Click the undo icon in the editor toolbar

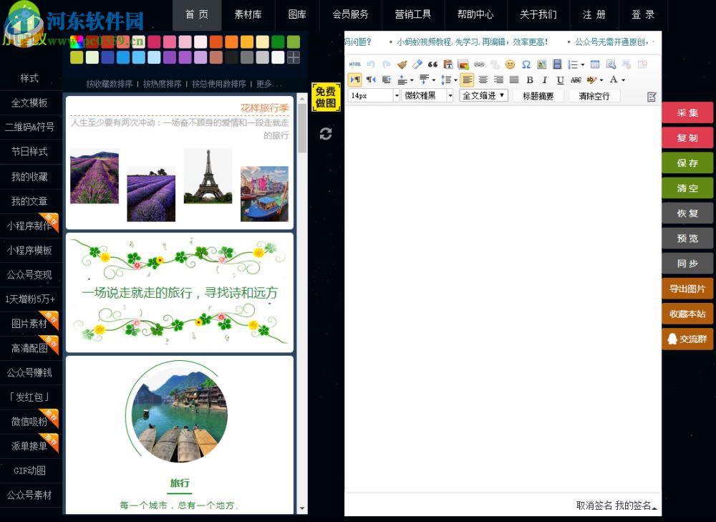[369, 63]
